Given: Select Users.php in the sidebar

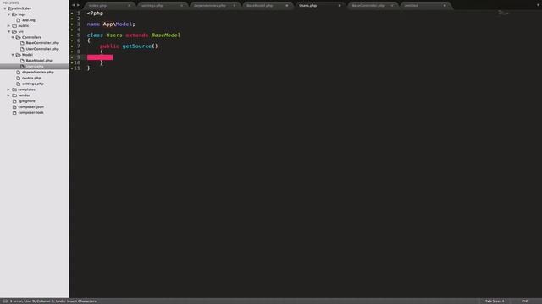Looking at the screenshot, I should coord(35,67).
